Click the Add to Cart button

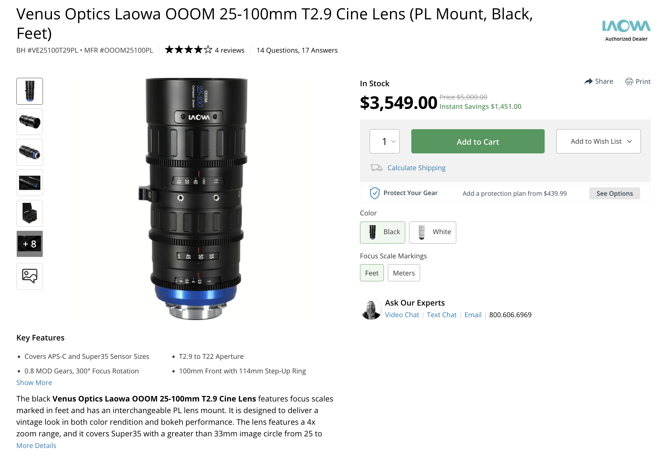[478, 141]
